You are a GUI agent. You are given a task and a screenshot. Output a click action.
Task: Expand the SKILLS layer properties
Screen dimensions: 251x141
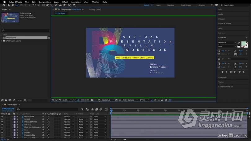pos(12,119)
